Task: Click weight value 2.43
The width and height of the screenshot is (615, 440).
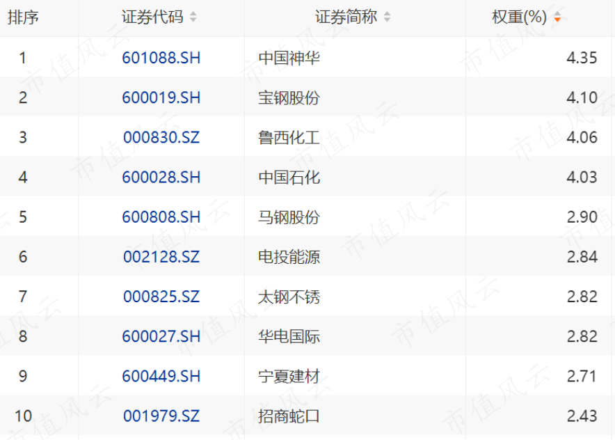Action: coord(582,416)
